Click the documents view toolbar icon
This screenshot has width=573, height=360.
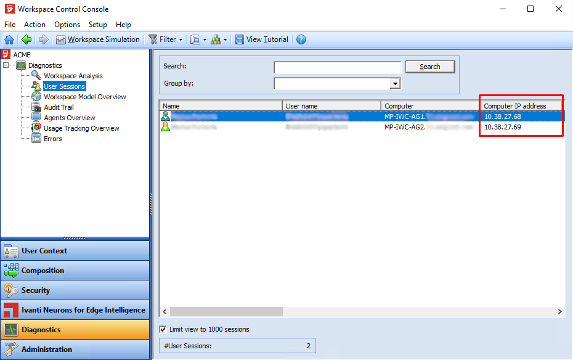click(195, 39)
